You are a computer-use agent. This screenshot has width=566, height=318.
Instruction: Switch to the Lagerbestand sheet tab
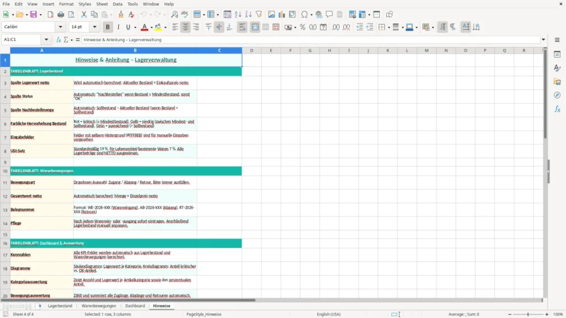coord(60,306)
